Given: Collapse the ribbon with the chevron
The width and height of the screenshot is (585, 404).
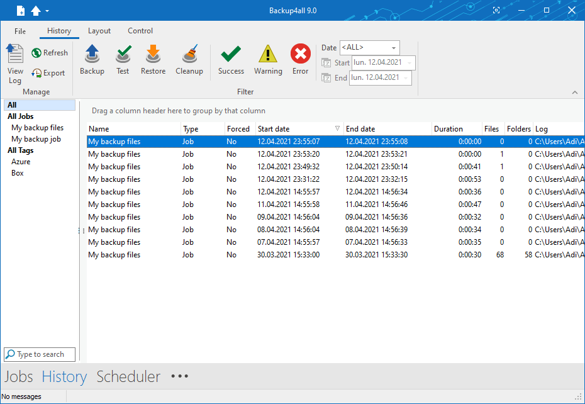Looking at the screenshot, I should click(x=574, y=93).
